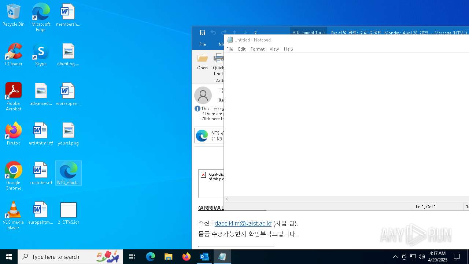The width and height of the screenshot is (469, 264).
Task: Launch Skype from desktop shortcut
Action: (41, 55)
